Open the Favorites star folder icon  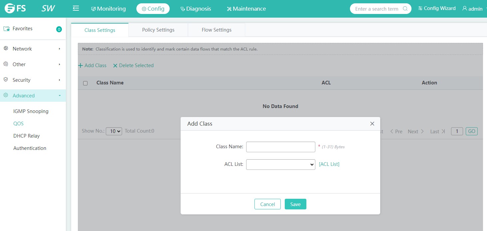point(7,29)
